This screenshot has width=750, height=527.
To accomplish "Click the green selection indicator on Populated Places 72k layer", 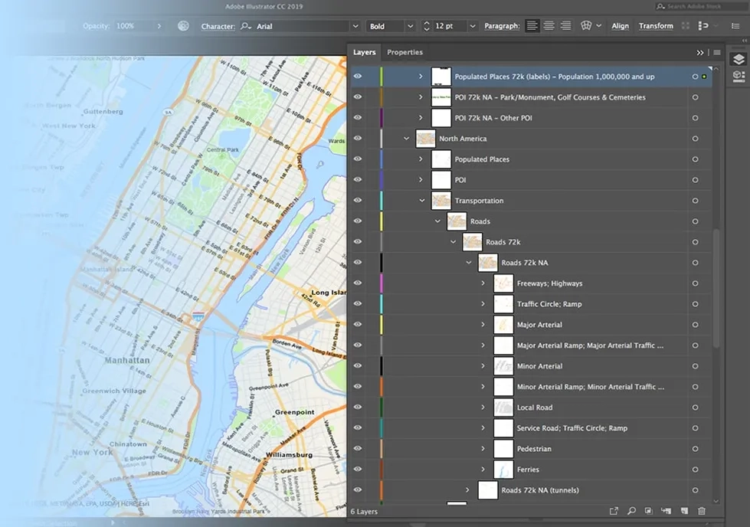I will point(704,77).
